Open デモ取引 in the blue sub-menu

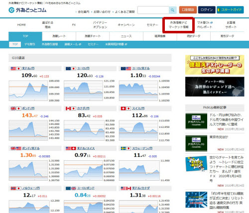pyautogui.click(x=30, y=44)
